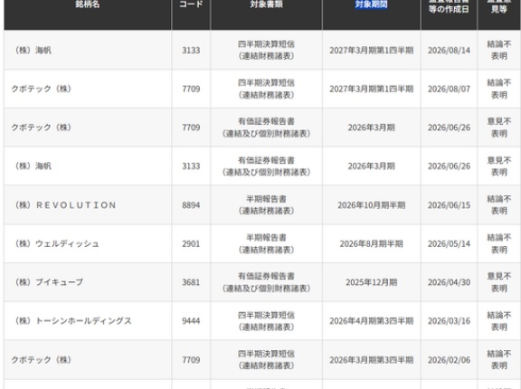
Task: Click the コード column header
Action: click(191, 5)
